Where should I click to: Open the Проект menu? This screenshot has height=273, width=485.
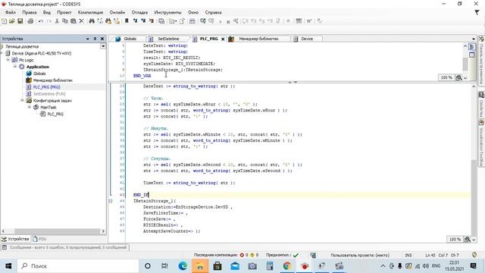(64, 12)
